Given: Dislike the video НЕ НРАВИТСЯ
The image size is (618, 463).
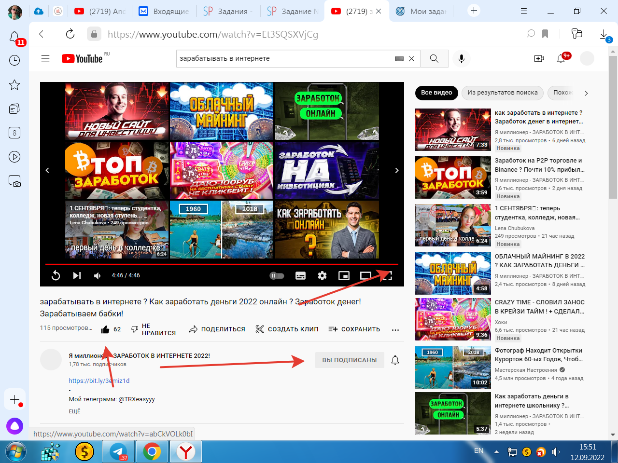Looking at the screenshot, I should point(154,329).
